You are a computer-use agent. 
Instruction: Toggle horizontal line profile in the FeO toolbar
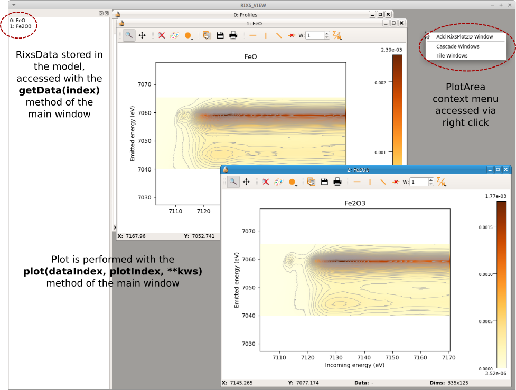tap(252, 35)
